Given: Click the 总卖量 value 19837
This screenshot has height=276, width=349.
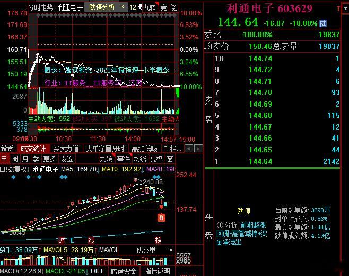Looking at the screenshot, I should 329,46.
